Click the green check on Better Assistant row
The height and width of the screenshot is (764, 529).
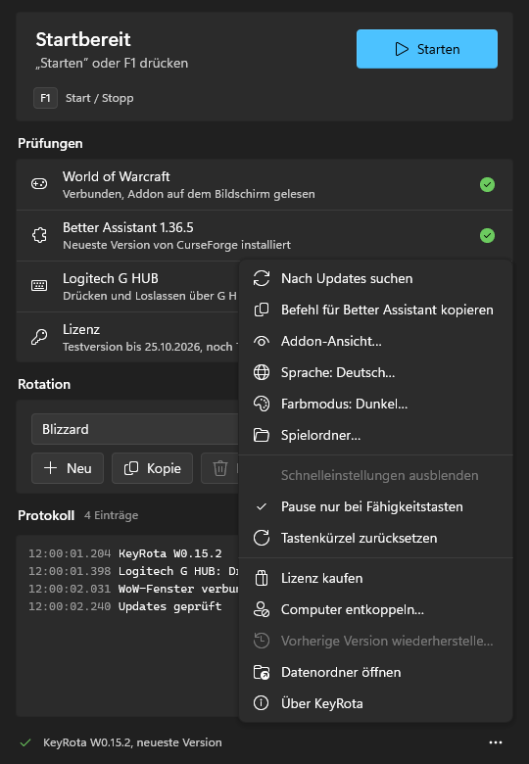point(487,236)
